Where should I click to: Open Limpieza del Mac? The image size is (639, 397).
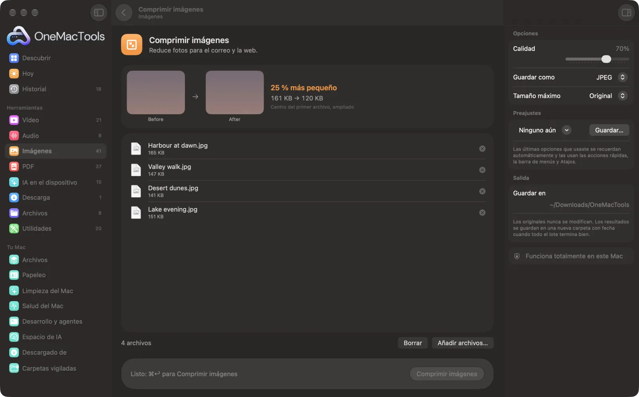click(56, 291)
